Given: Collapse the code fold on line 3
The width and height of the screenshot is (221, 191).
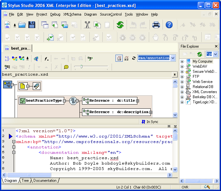Looking at the screenshot, I should pos(14,141).
